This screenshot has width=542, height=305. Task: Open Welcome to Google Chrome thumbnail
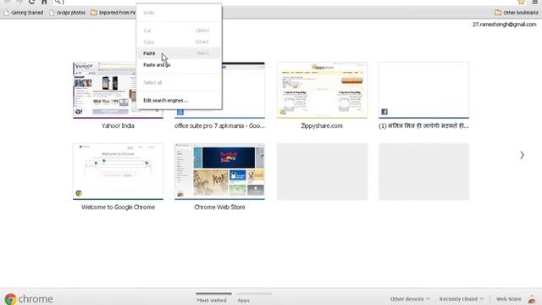tap(118, 171)
